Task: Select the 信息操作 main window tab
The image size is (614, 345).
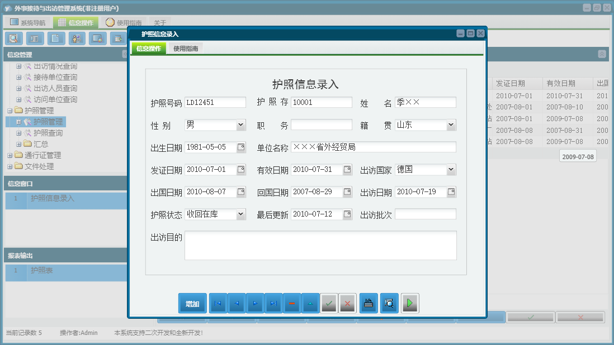Action: coord(76,23)
